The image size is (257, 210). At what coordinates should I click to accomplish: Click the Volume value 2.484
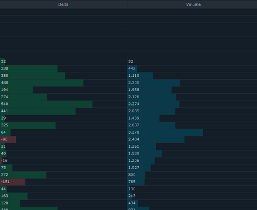pyautogui.click(x=134, y=139)
